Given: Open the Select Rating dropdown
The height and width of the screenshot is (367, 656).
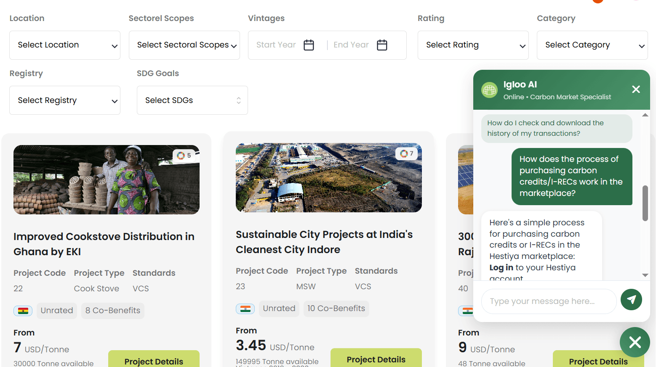Looking at the screenshot, I should (472, 45).
